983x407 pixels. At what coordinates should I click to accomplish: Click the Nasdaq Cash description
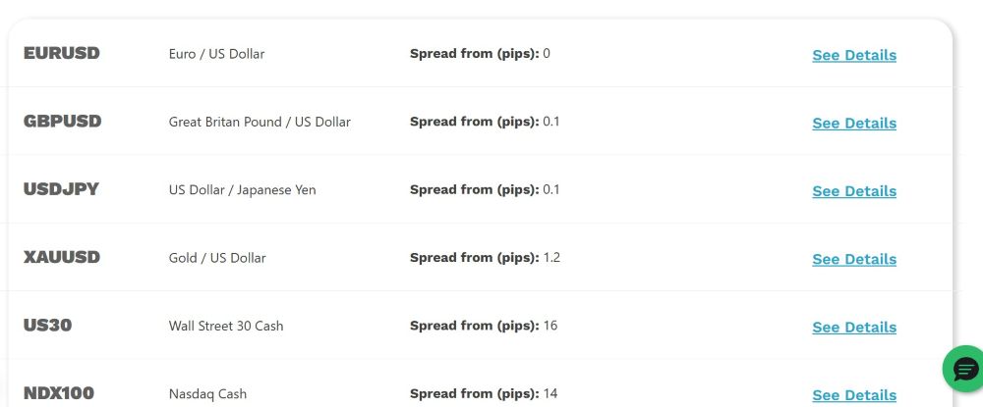[207, 394]
